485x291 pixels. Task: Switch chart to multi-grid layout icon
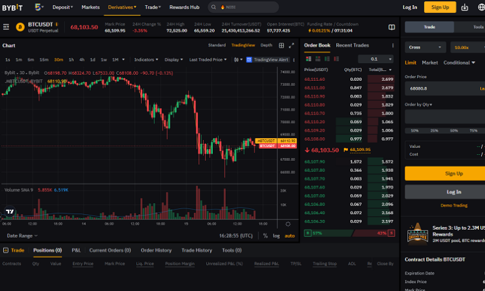point(281,46)
